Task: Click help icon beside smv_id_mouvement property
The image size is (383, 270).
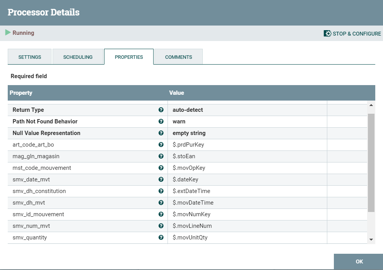Action: tap(161, 214)
